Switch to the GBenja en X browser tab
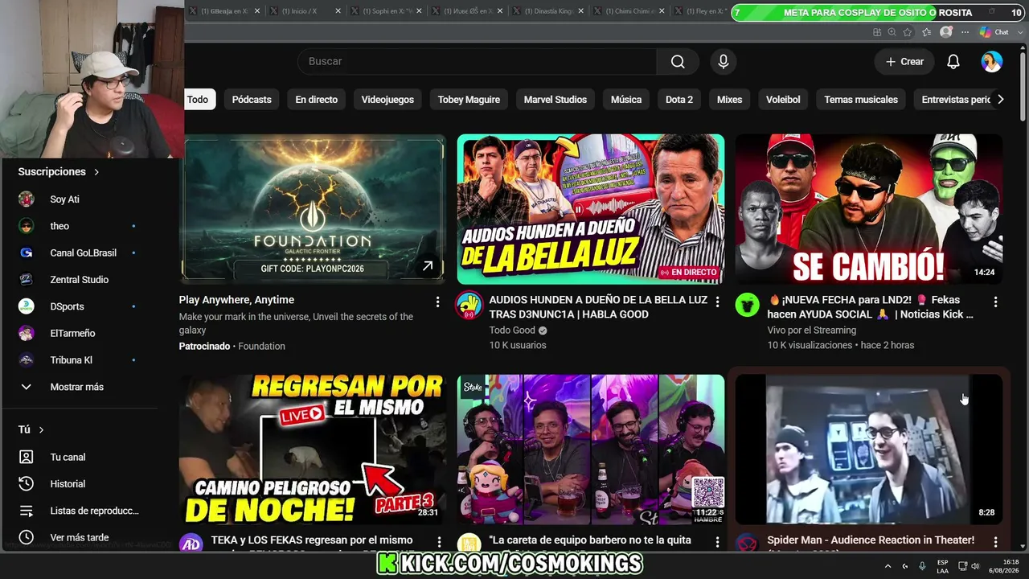 tap(224, 11)
